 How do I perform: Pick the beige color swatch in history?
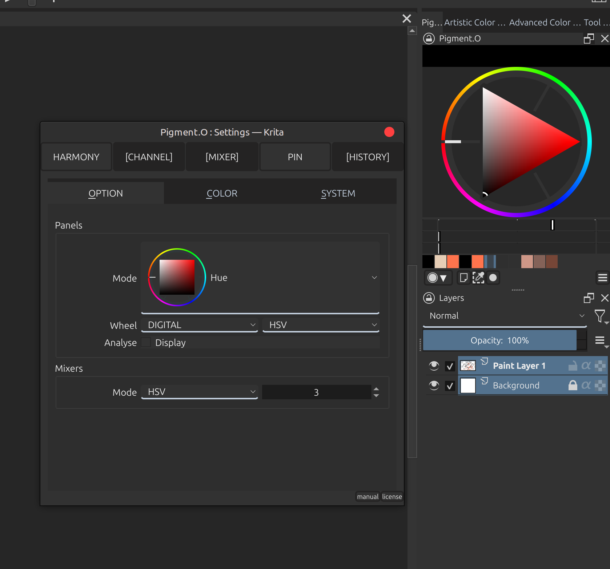[441, 262]
